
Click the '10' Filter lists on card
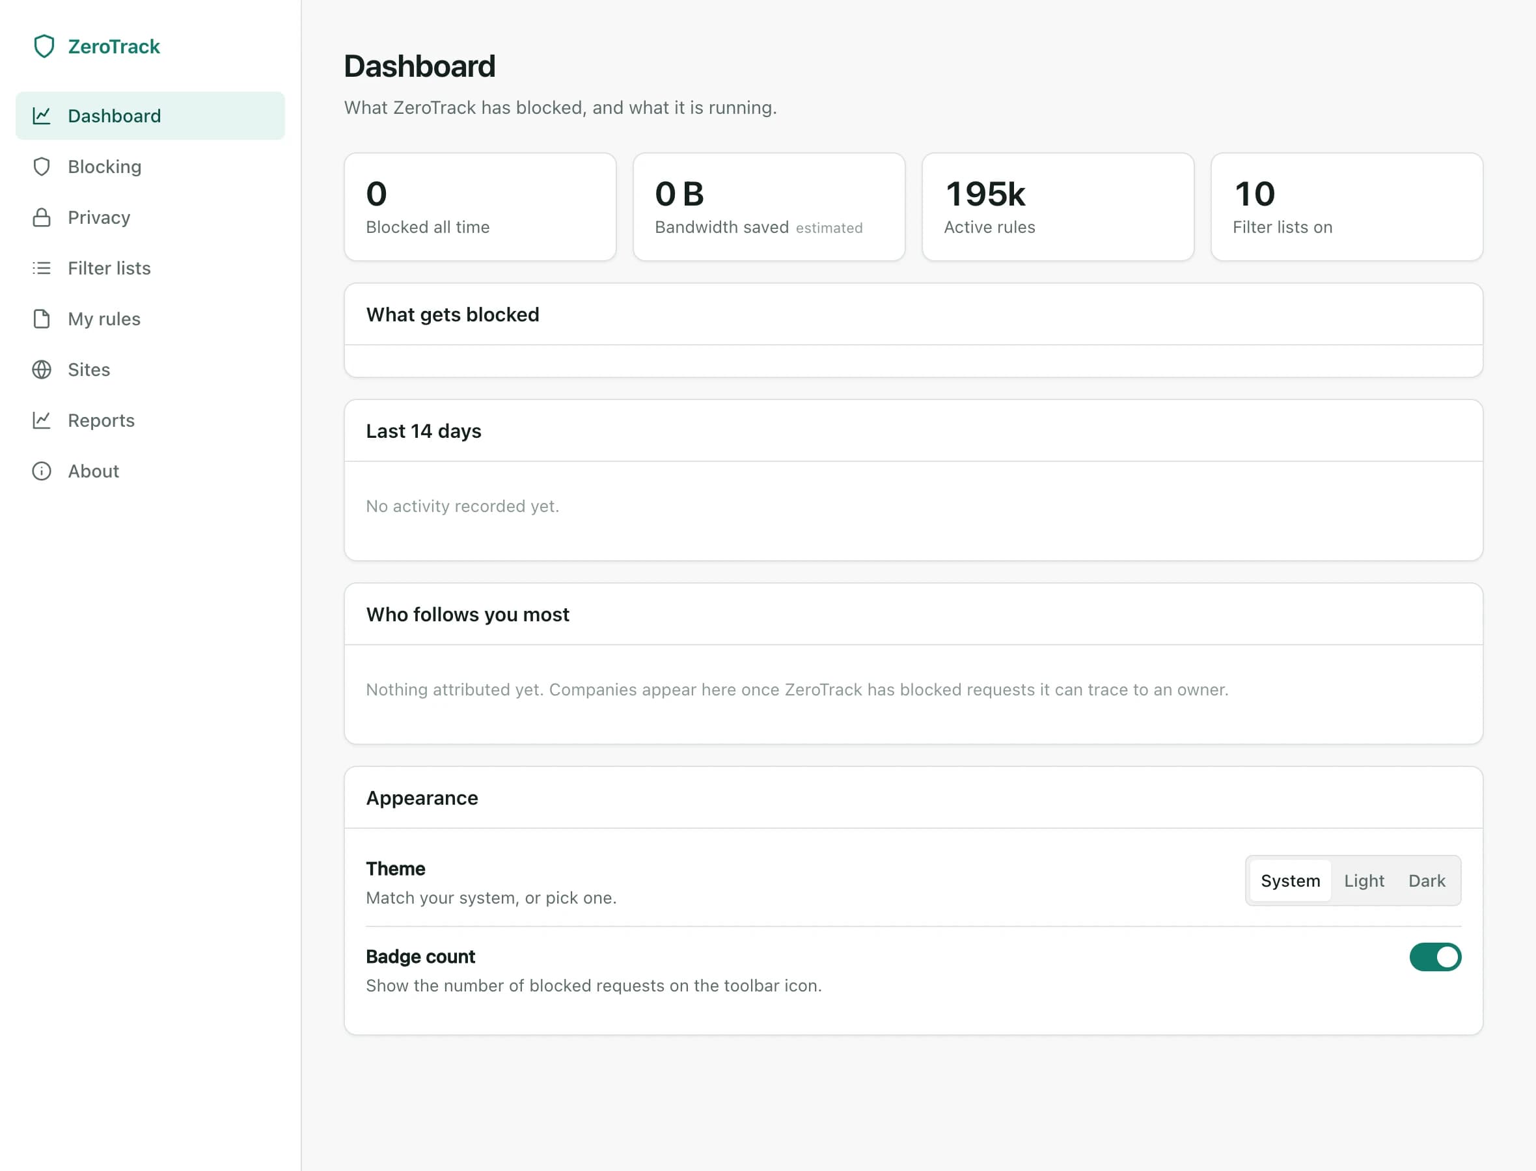point(1347,207)
